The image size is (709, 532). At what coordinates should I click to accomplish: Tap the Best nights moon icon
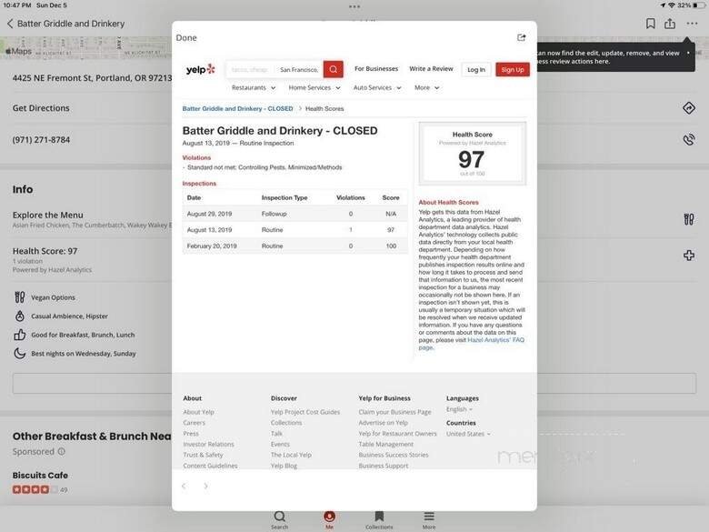click(x=19, y=354)
